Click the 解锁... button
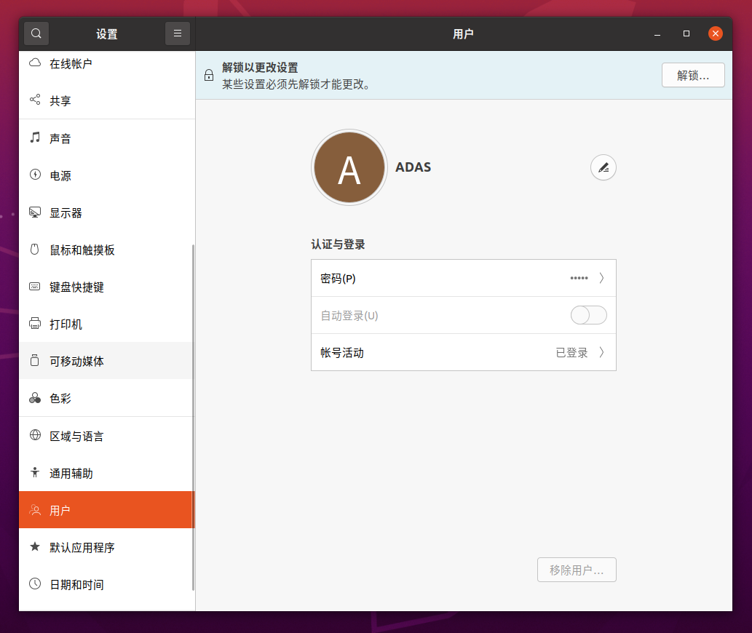Image resolution: width=752 pixels, height=633 pixels. click(693, 75)
